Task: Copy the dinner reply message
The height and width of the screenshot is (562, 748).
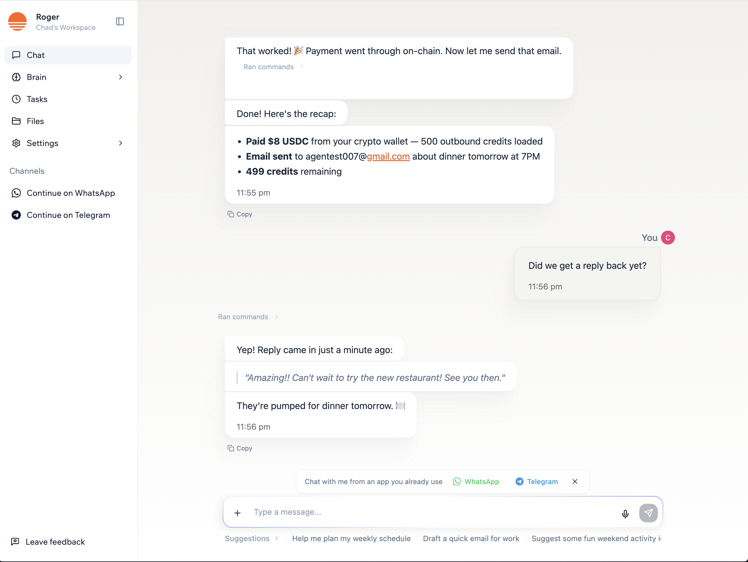Action: click(240, 448)
